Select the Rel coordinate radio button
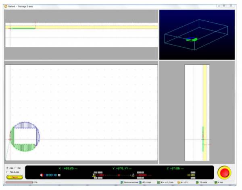The width and height of the screenshot is (242, 190). click(x=16, y=167)
